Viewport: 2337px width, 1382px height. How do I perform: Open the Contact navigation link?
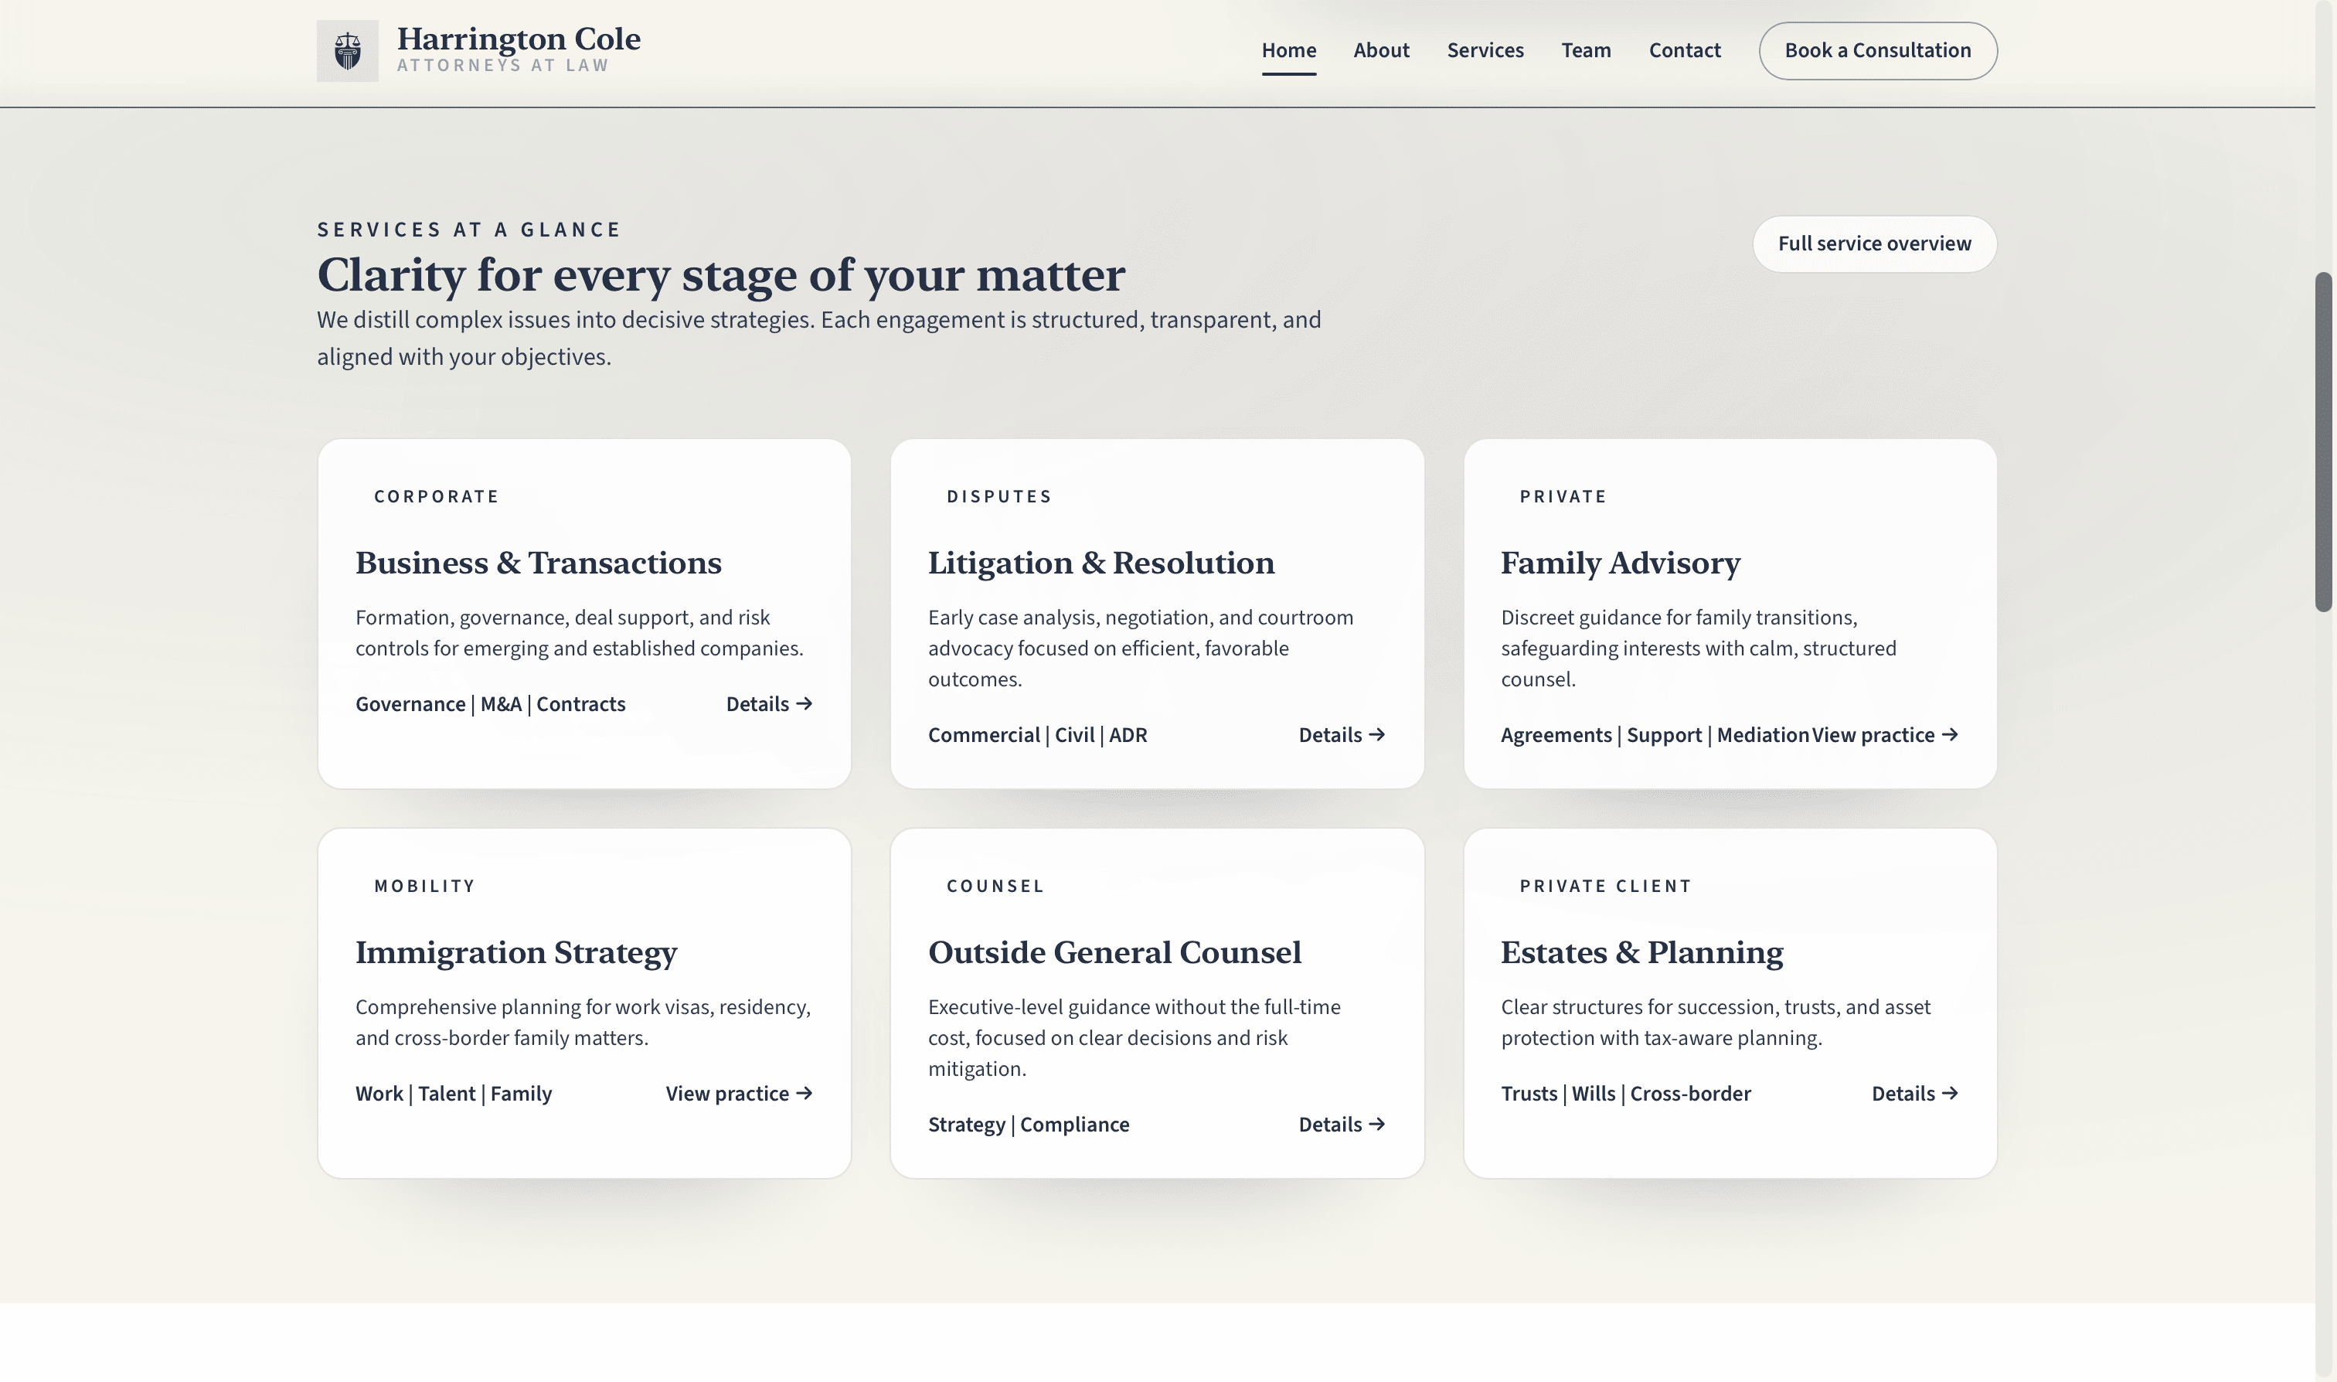tap(1684, 50)
